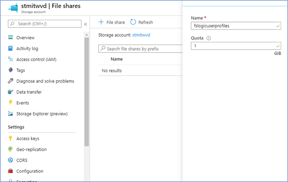Viewport: 288px width, 182px height.
Task: Open Diagnose and solve problems wrench icon
Action: [x=11, y=81]
